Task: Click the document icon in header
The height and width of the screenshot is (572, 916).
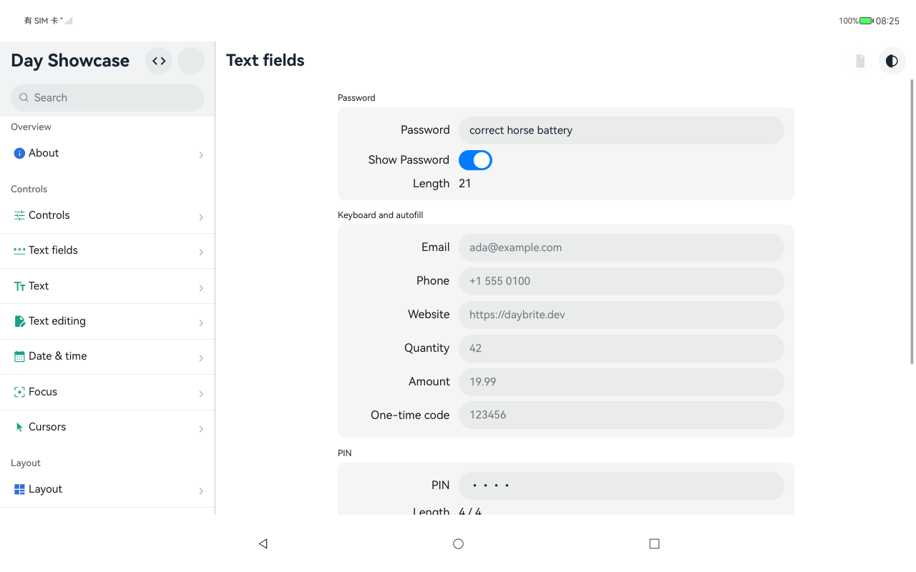Action: pos(860,61)
